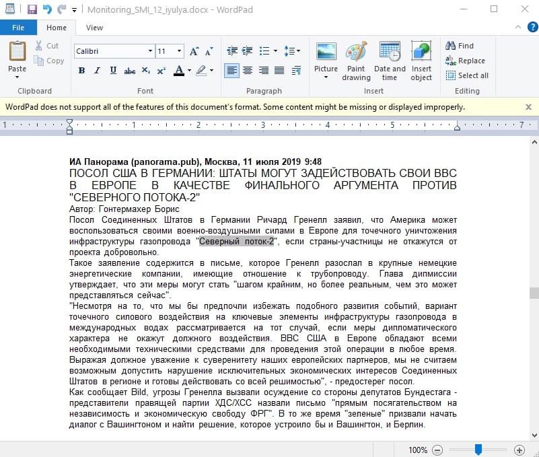
Task: Undo the last action
Action: [46, 9]
